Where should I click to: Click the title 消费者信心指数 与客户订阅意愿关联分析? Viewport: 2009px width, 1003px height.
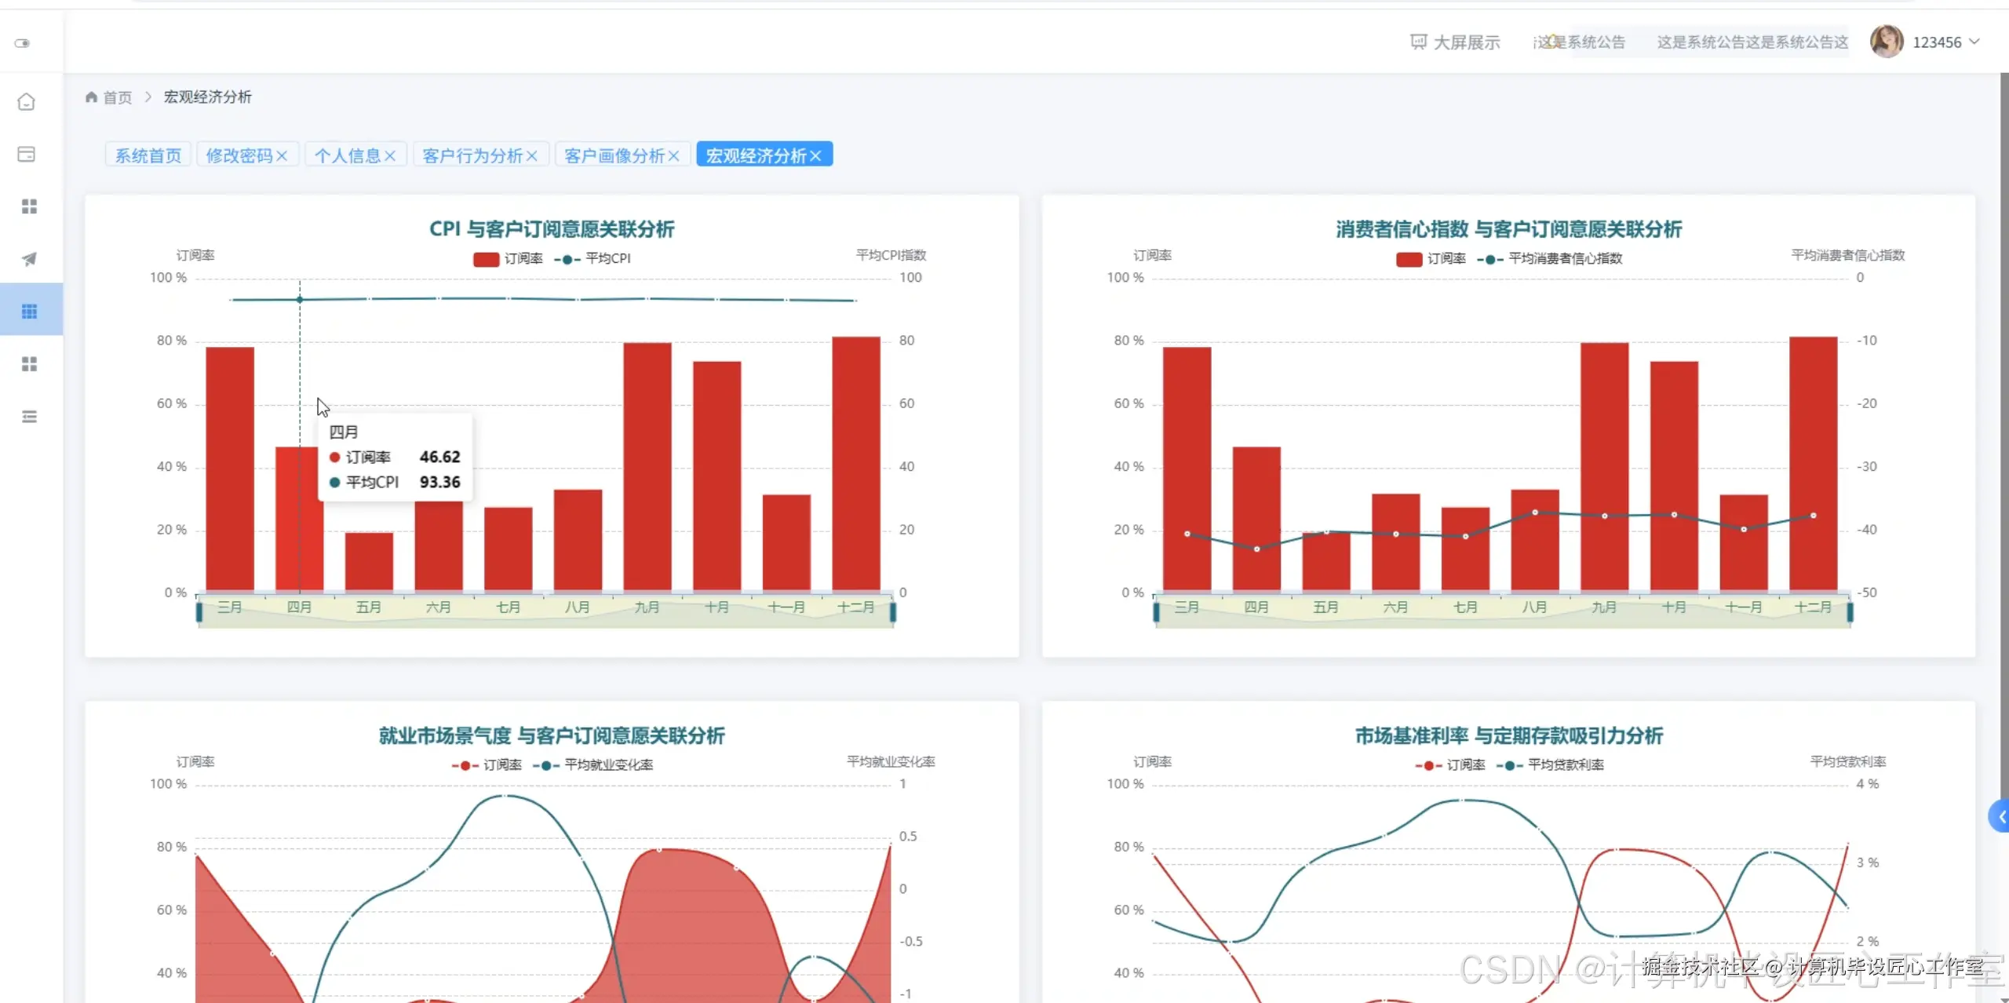coord(1508,229)
